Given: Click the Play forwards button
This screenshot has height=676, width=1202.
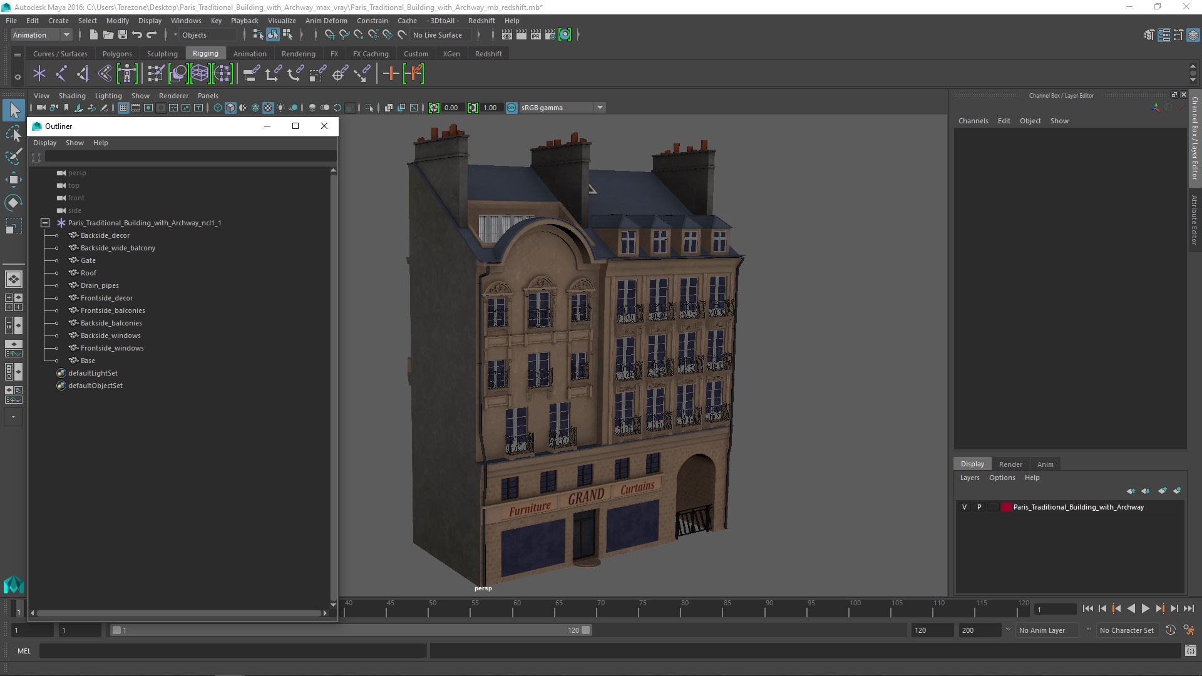Looking at the screenshot, I should point(1145,608).
